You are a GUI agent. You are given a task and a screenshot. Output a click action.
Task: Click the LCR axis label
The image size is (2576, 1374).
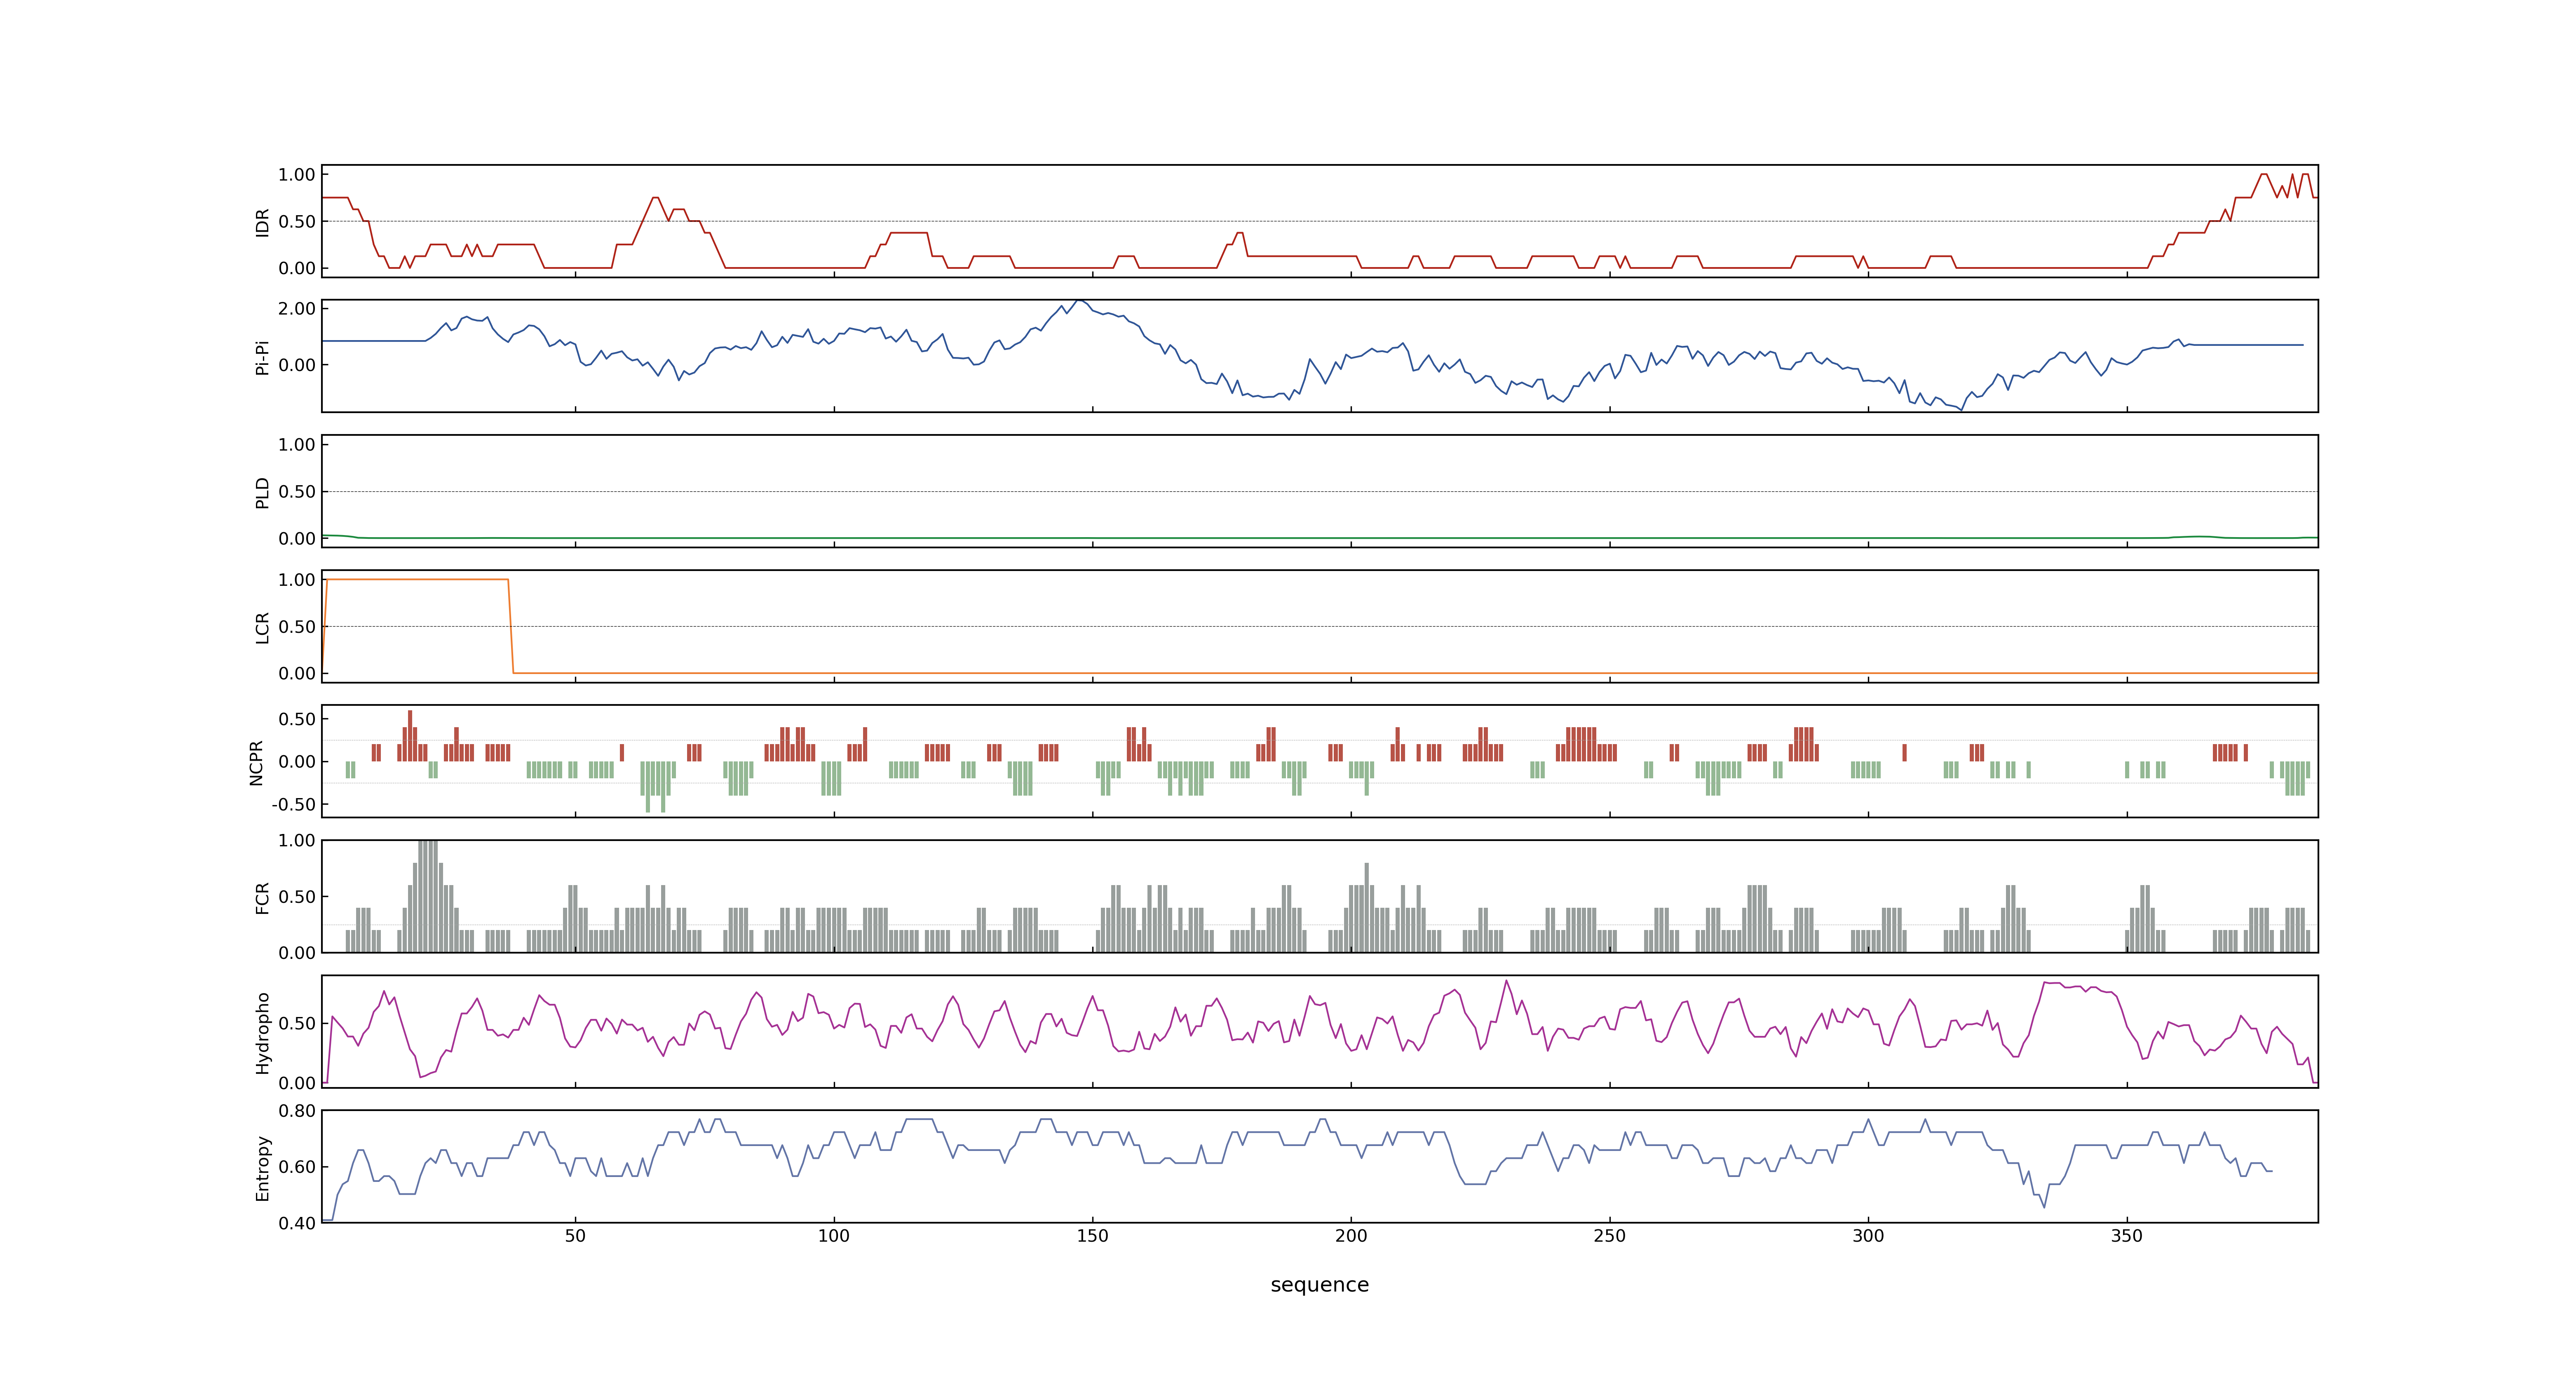(x=262, y=627)
